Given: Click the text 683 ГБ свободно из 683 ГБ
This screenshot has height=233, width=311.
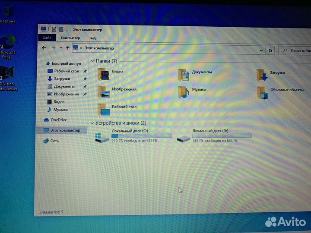Looking at the screenshot, I should [215, 141].
